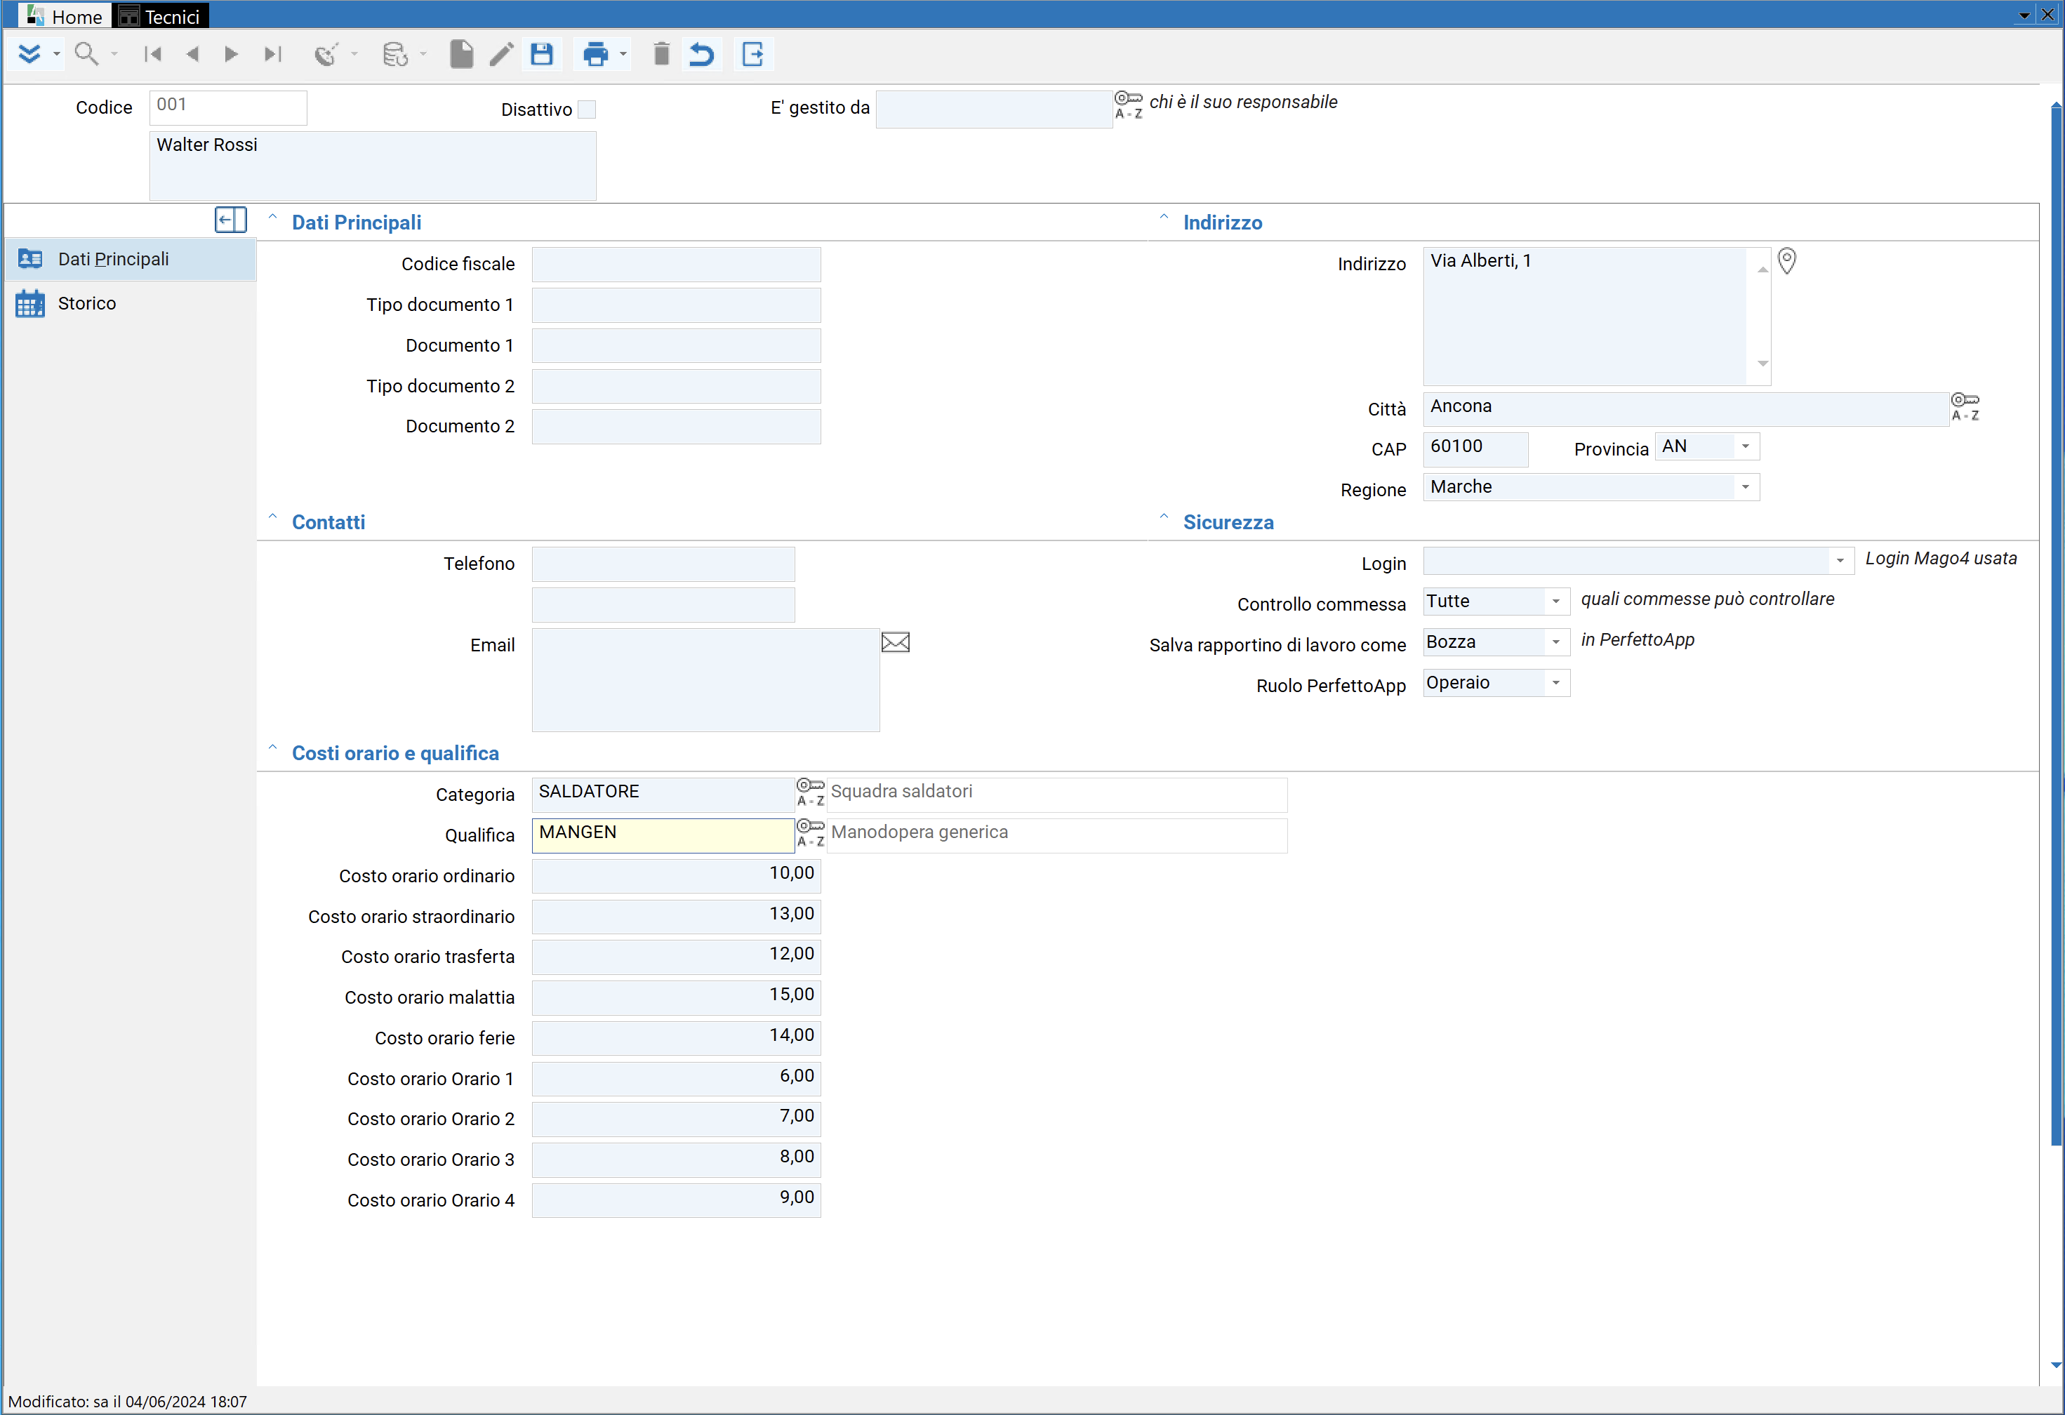The width and height of the screenshot is (2065, 1415).
Task: Click the Qualifica field MANGEN
Action: pos(663,835)
